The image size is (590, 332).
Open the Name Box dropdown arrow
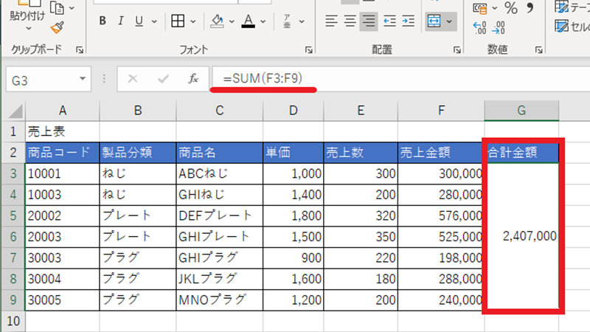click(x=83, y=79)
